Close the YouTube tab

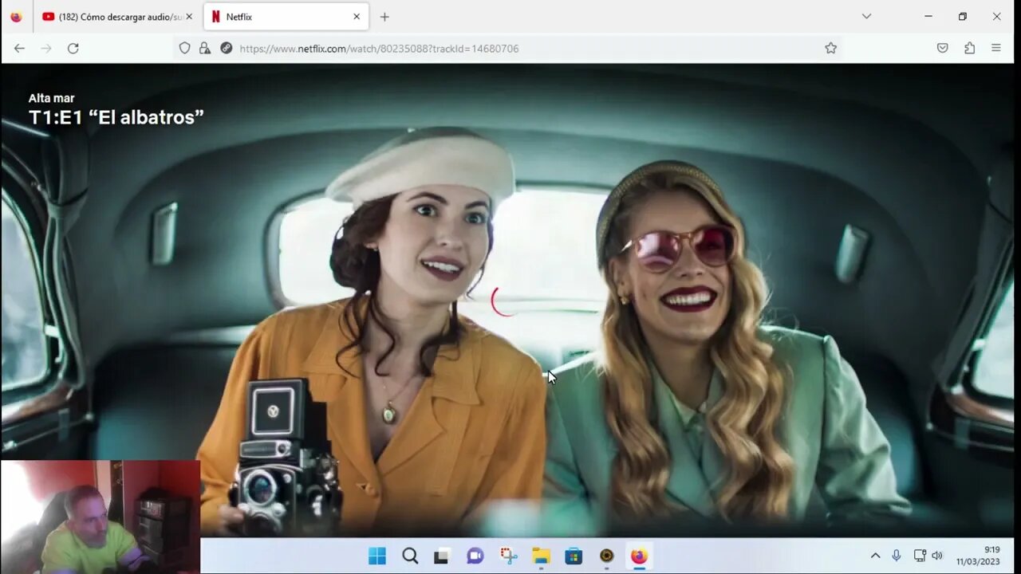(x=189, y=17)
